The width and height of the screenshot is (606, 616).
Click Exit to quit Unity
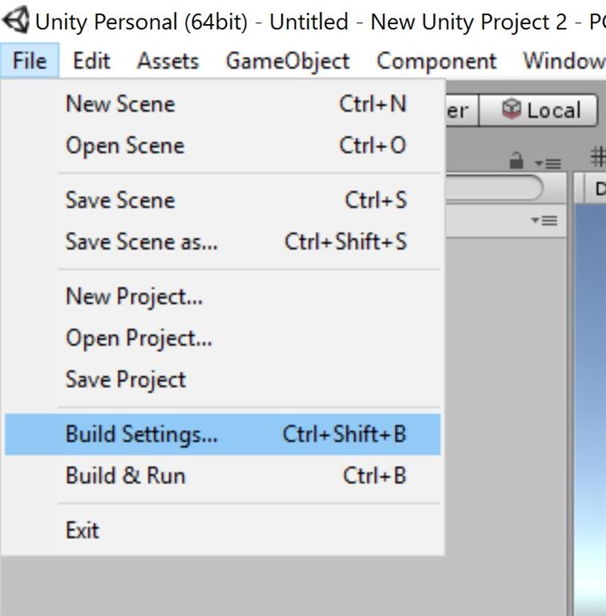pyautogui.click(x=83, y=530)
